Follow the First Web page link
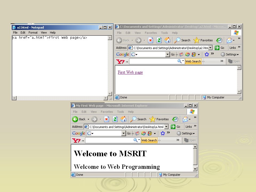Image resolution: width=256 pixels, height=192 pixels. tap(130, 72)
